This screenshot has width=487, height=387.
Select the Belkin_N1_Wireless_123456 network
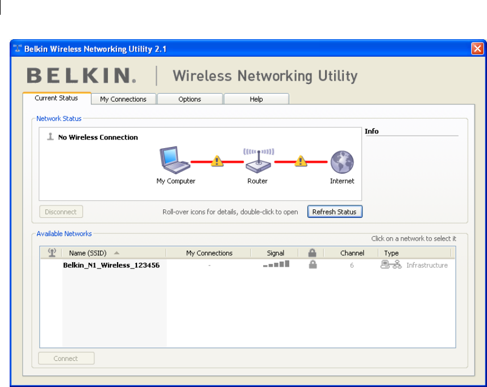111,265
